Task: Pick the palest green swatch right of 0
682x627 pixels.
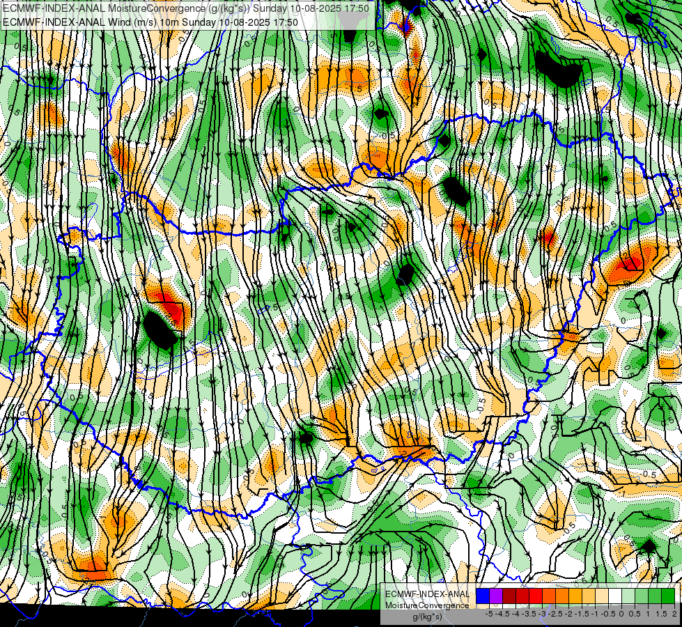Action: [x=628, y=596]
